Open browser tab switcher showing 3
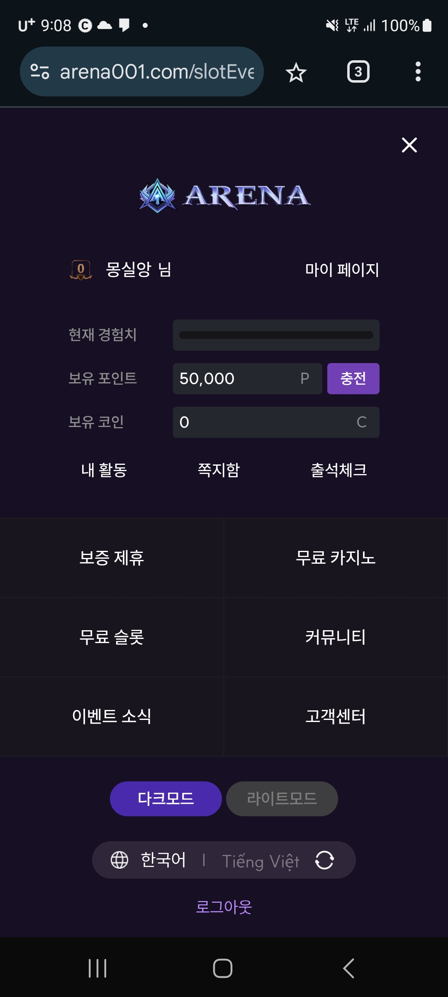Screen dimensions: 448x997 coord(358,72)
